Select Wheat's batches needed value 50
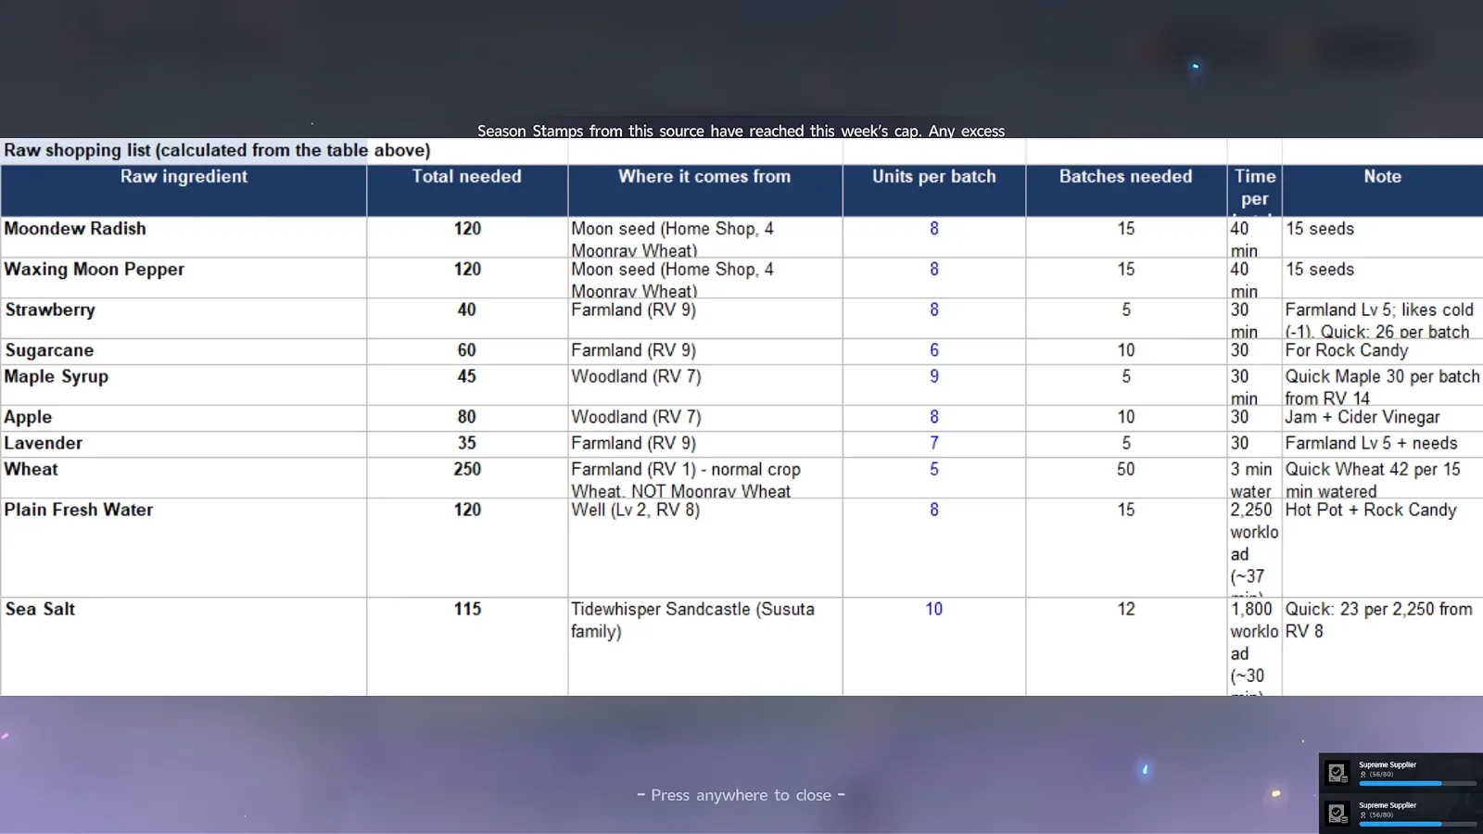Screen dimensions: 1483x834 tap(1126, 478)
